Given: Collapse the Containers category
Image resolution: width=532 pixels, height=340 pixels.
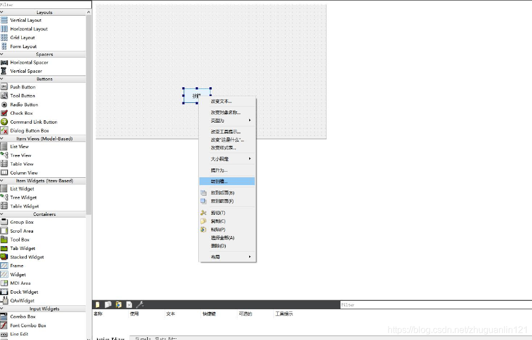Looking at the screenshot, I should [2, 214].
